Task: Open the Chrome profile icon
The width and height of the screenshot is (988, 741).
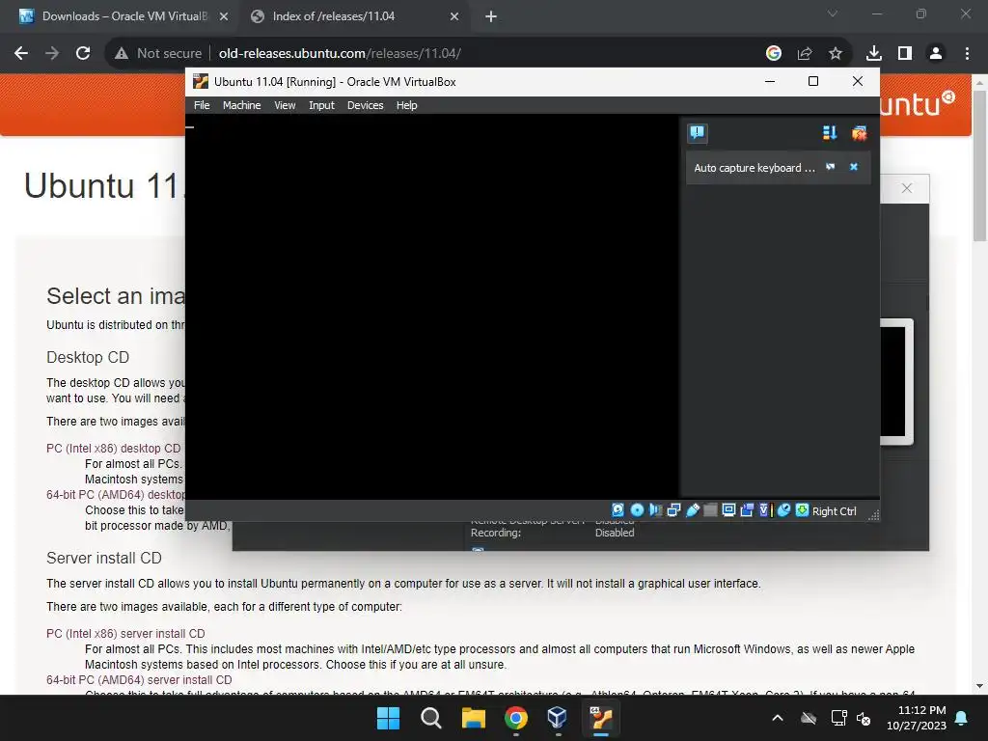Action: 936,53
